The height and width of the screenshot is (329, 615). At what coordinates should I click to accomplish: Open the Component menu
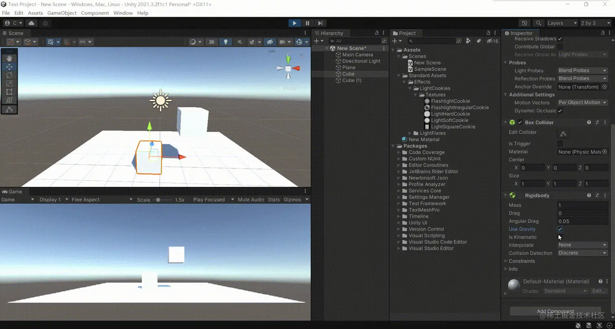click(x=95, y=13)
